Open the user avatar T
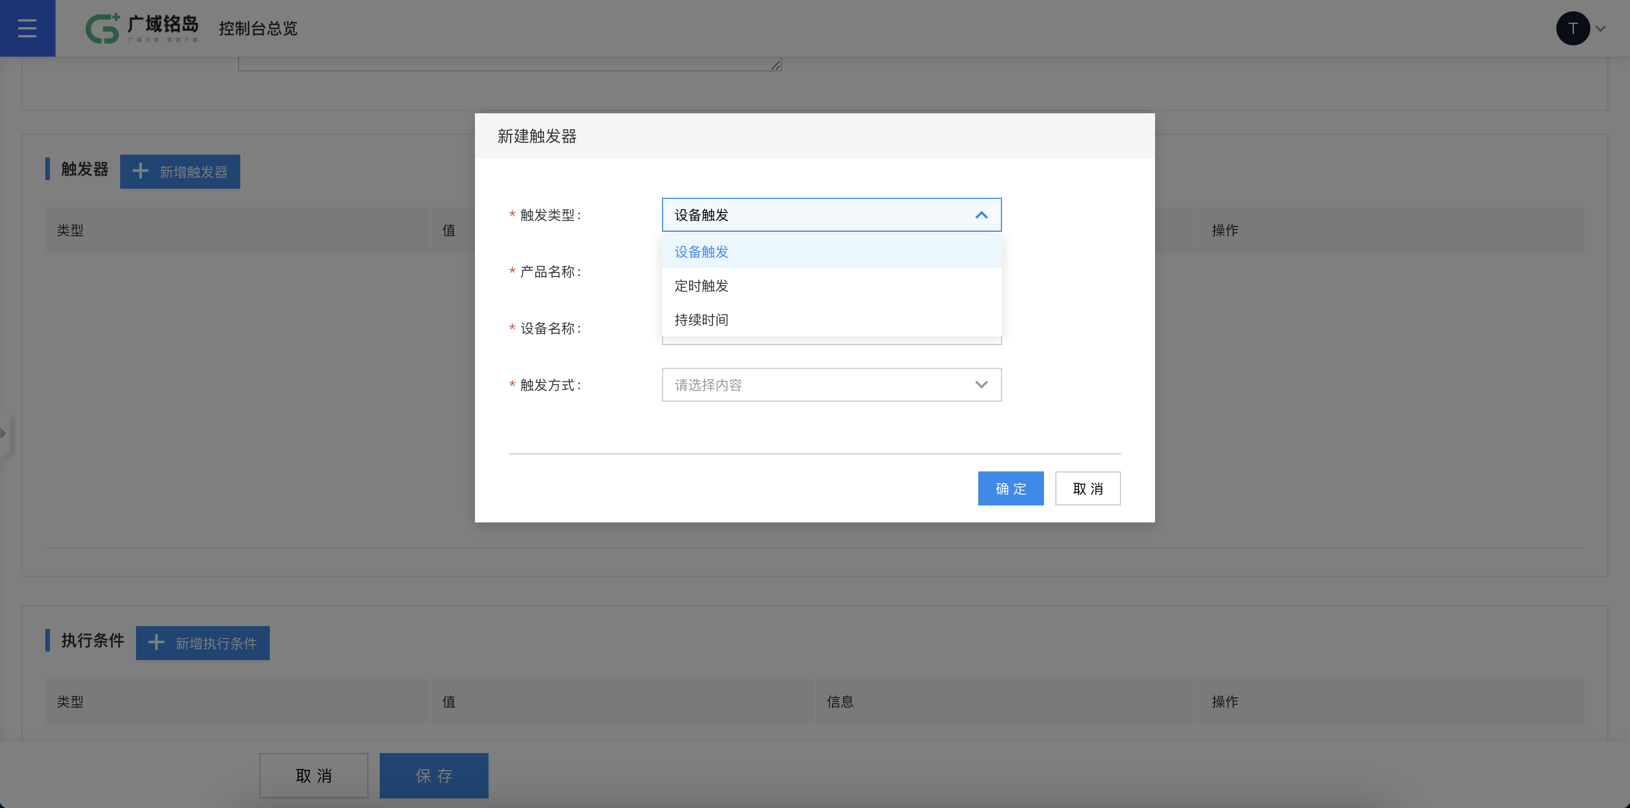The width and height of the screenshot is (1630, 808). click(x=1572, y=28)
